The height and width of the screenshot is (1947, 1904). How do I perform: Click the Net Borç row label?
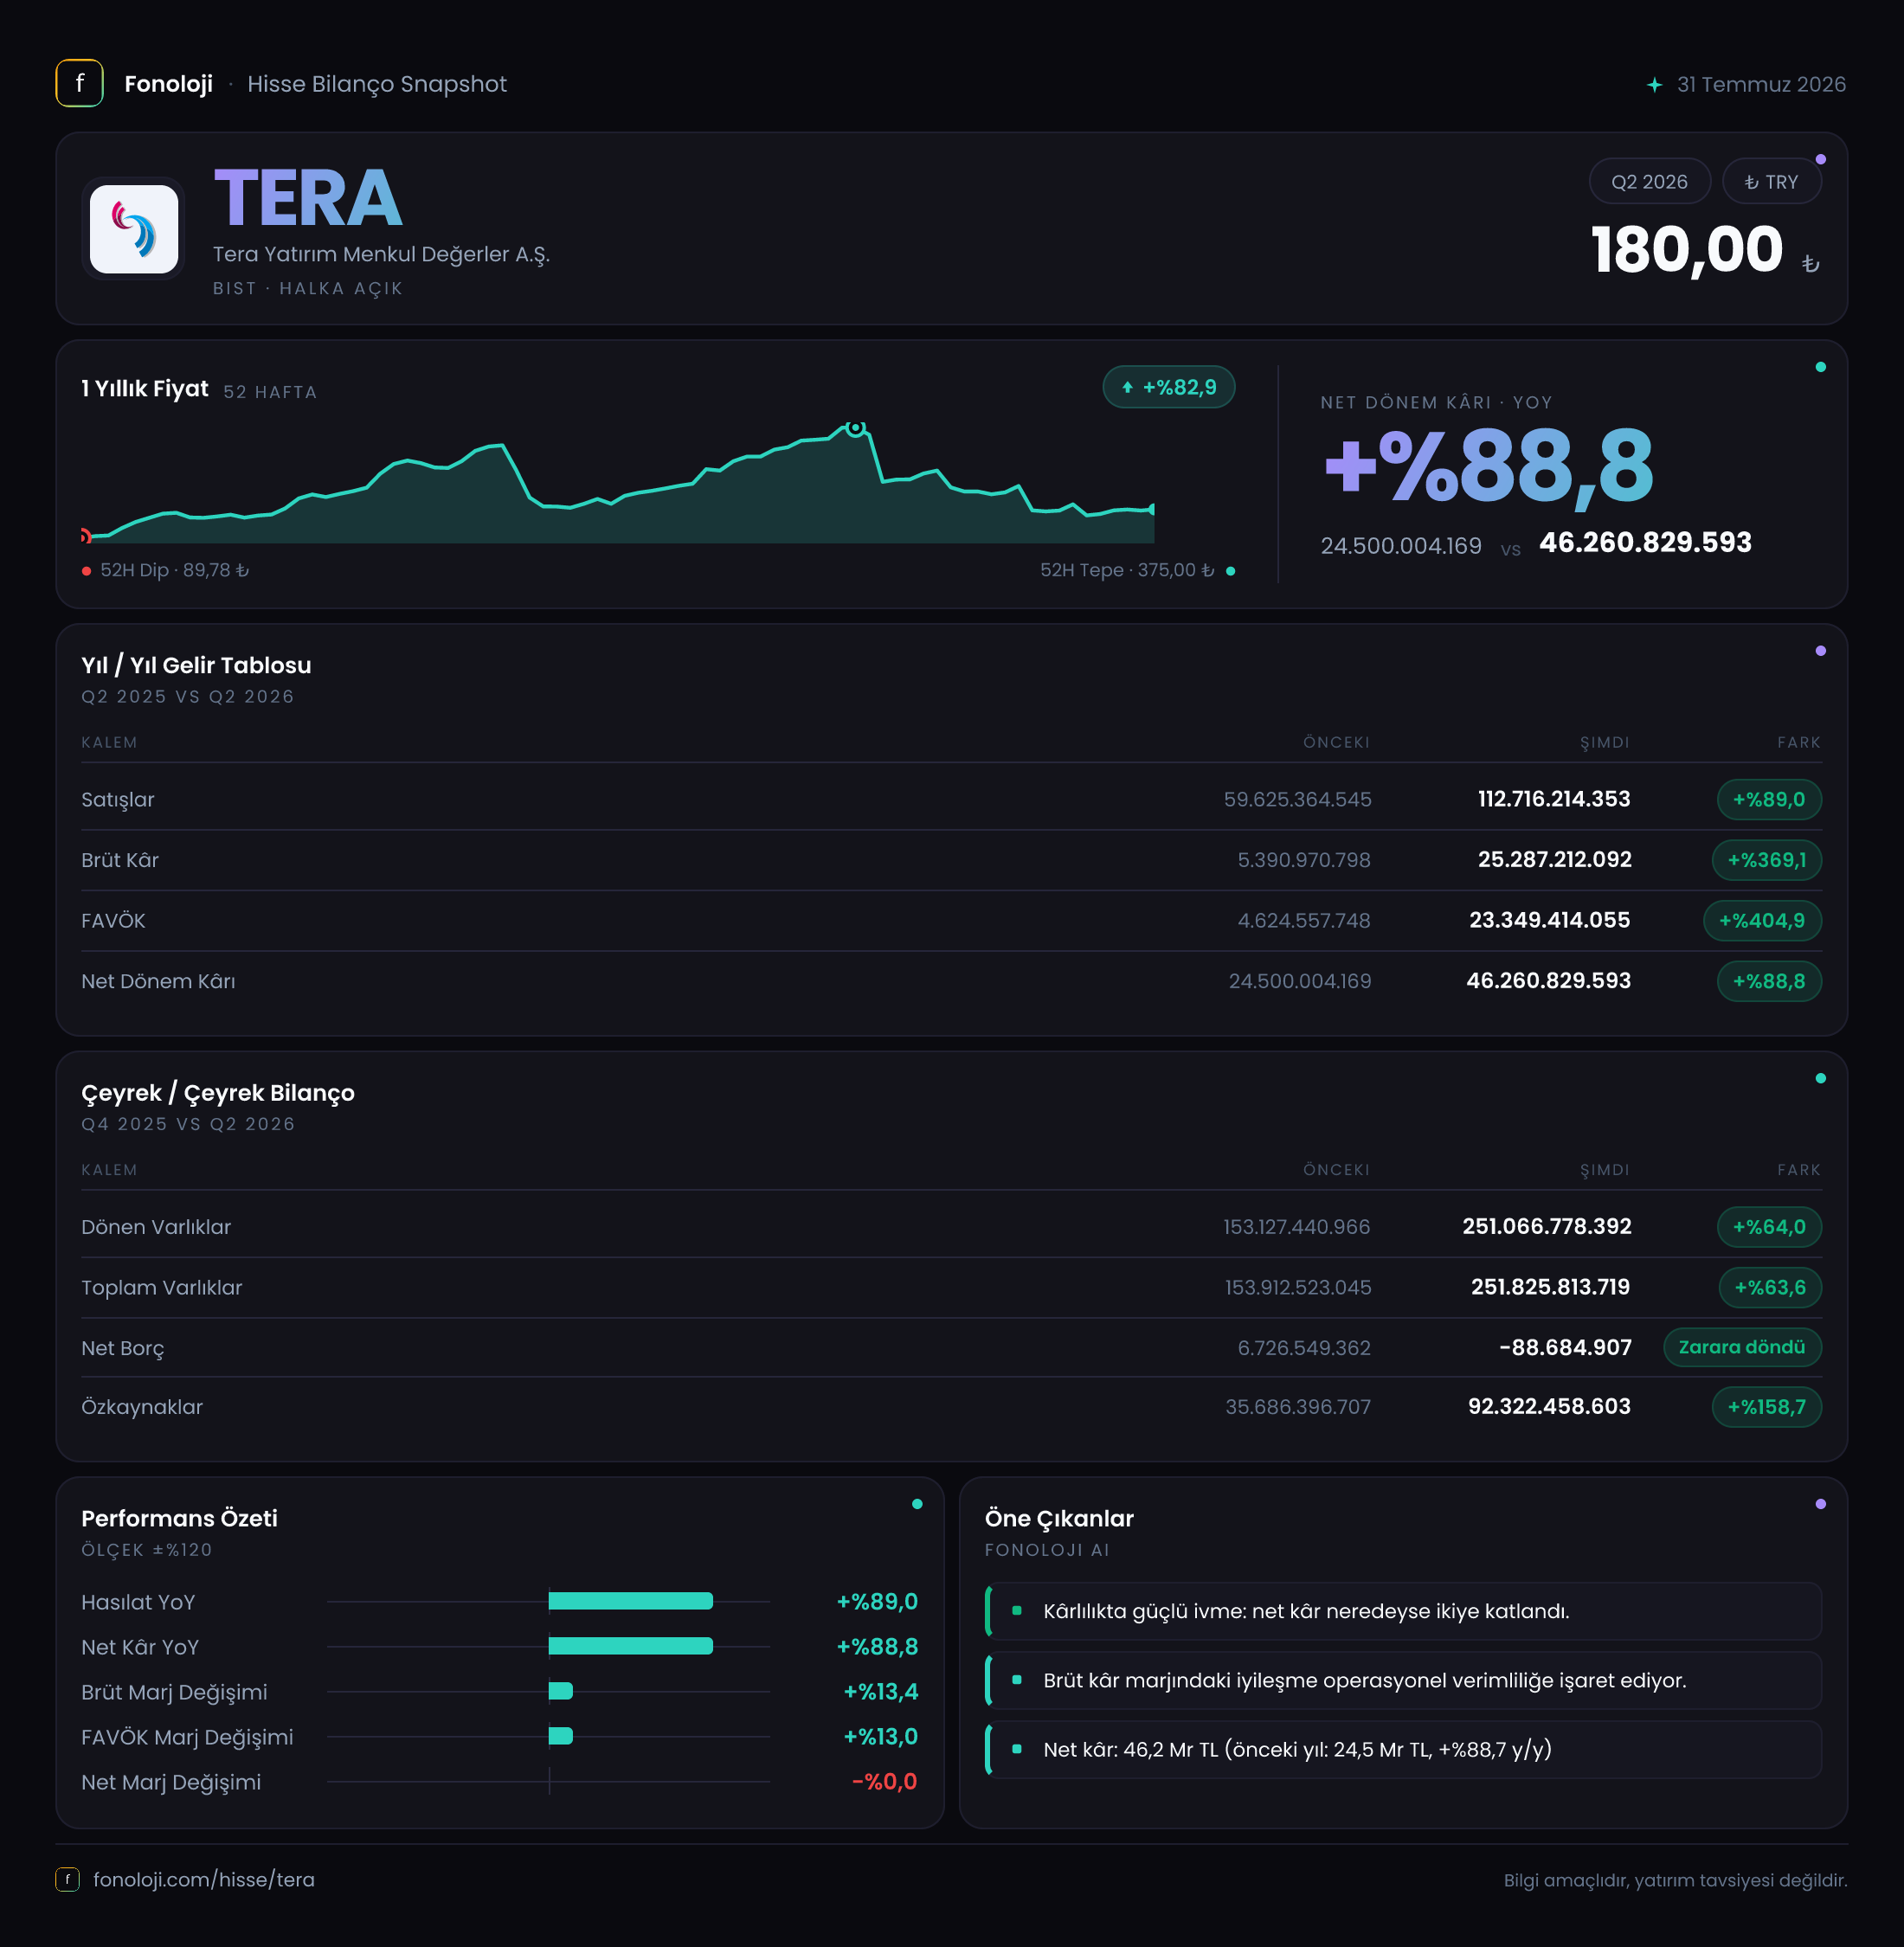[123, 1348]
